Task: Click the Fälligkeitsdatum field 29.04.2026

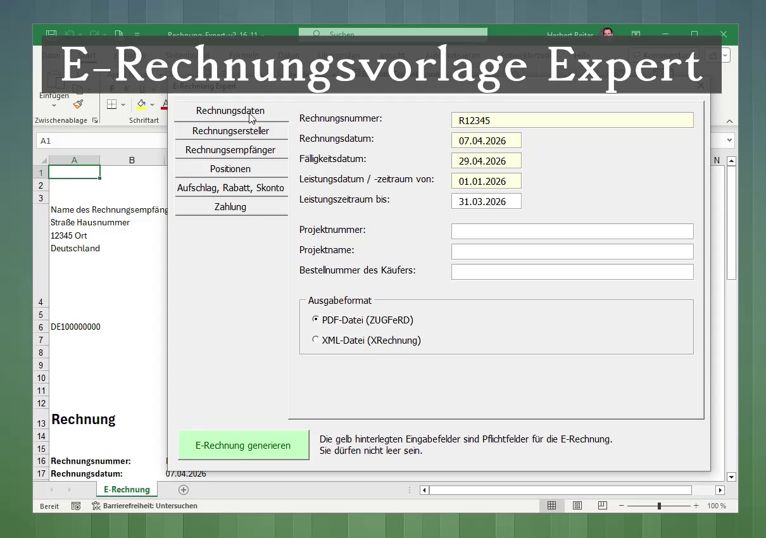Action: click(486, 161)
